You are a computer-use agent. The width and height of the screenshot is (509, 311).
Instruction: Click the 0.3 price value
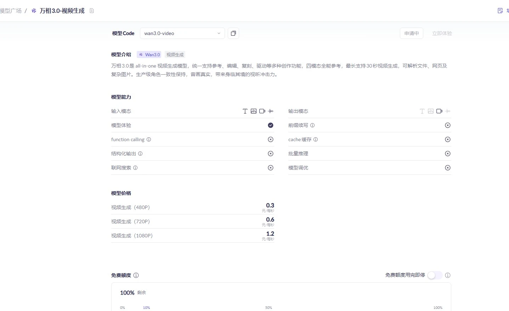click(x=270, y=205)
